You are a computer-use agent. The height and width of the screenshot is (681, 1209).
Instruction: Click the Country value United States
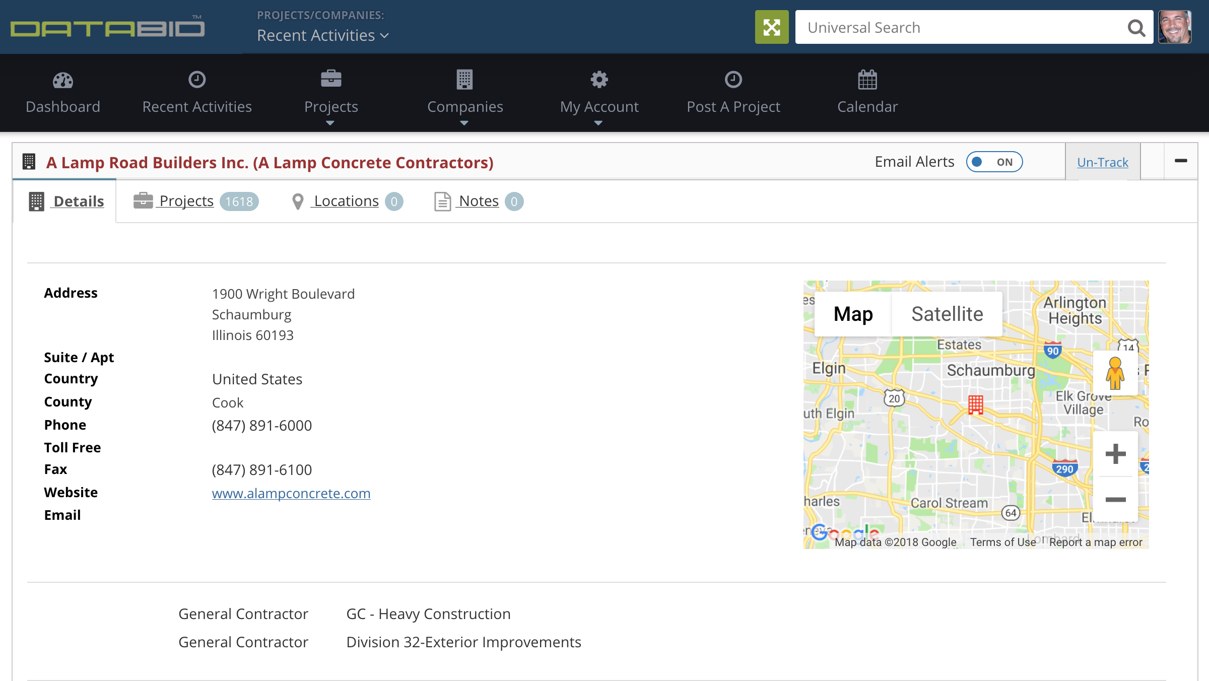coord(257,379)
